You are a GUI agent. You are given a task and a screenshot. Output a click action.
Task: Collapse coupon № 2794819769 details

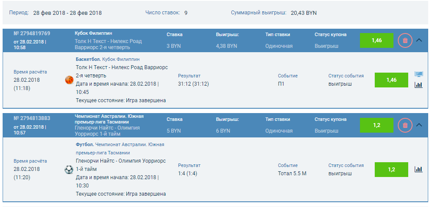(x=419, y=40)
